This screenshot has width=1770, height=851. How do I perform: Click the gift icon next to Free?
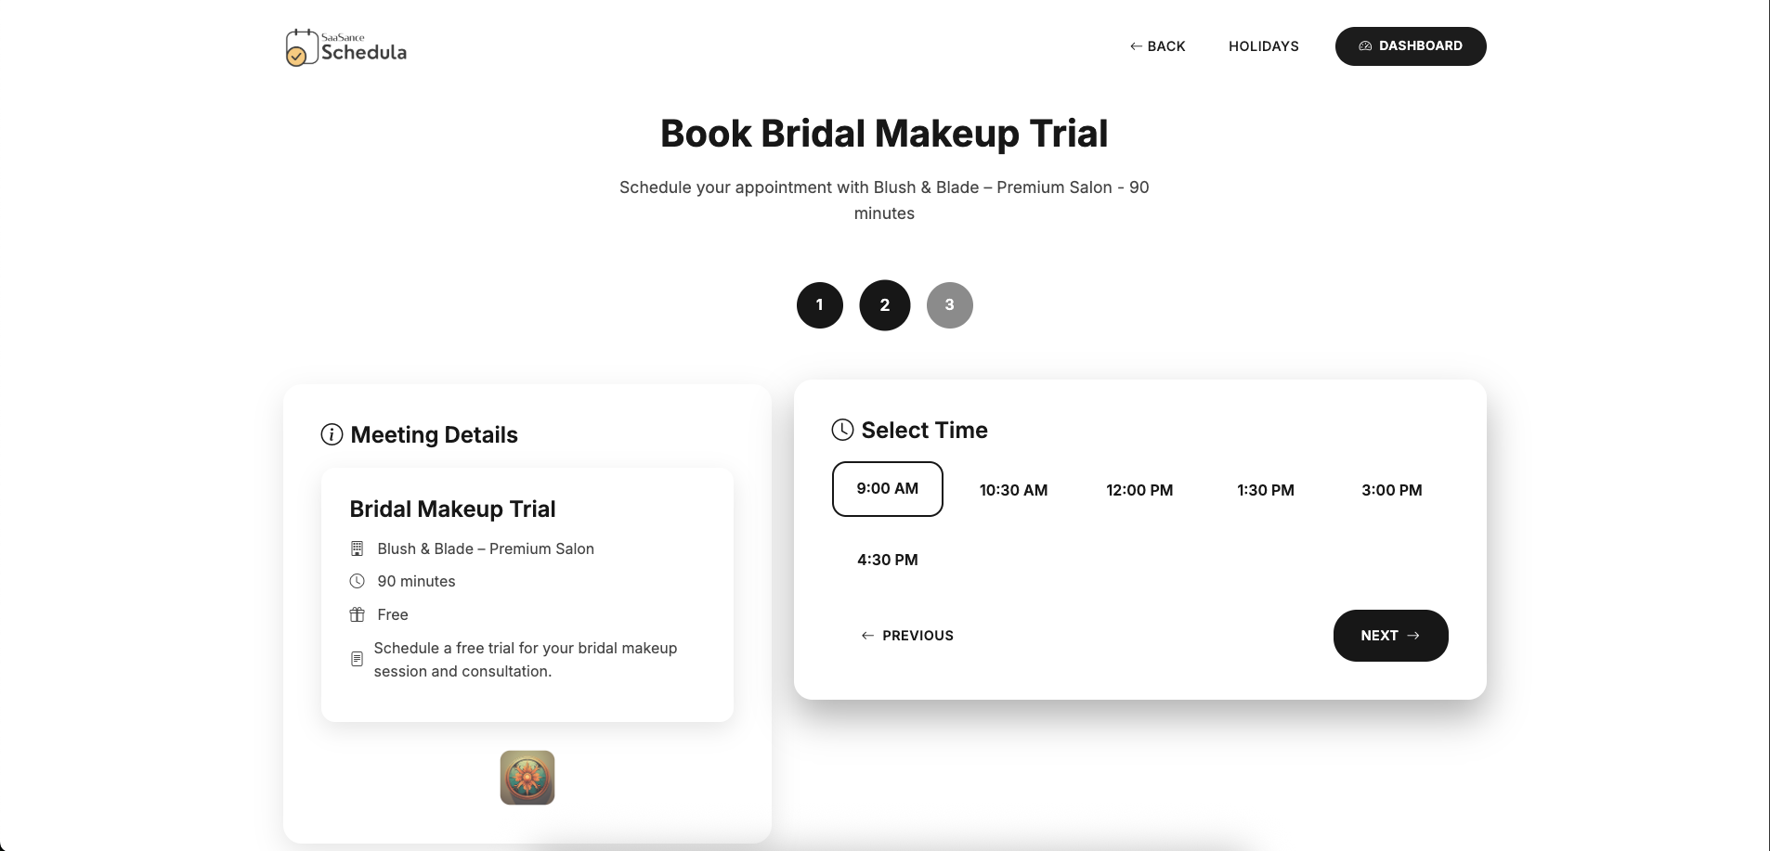pos(358,614)
